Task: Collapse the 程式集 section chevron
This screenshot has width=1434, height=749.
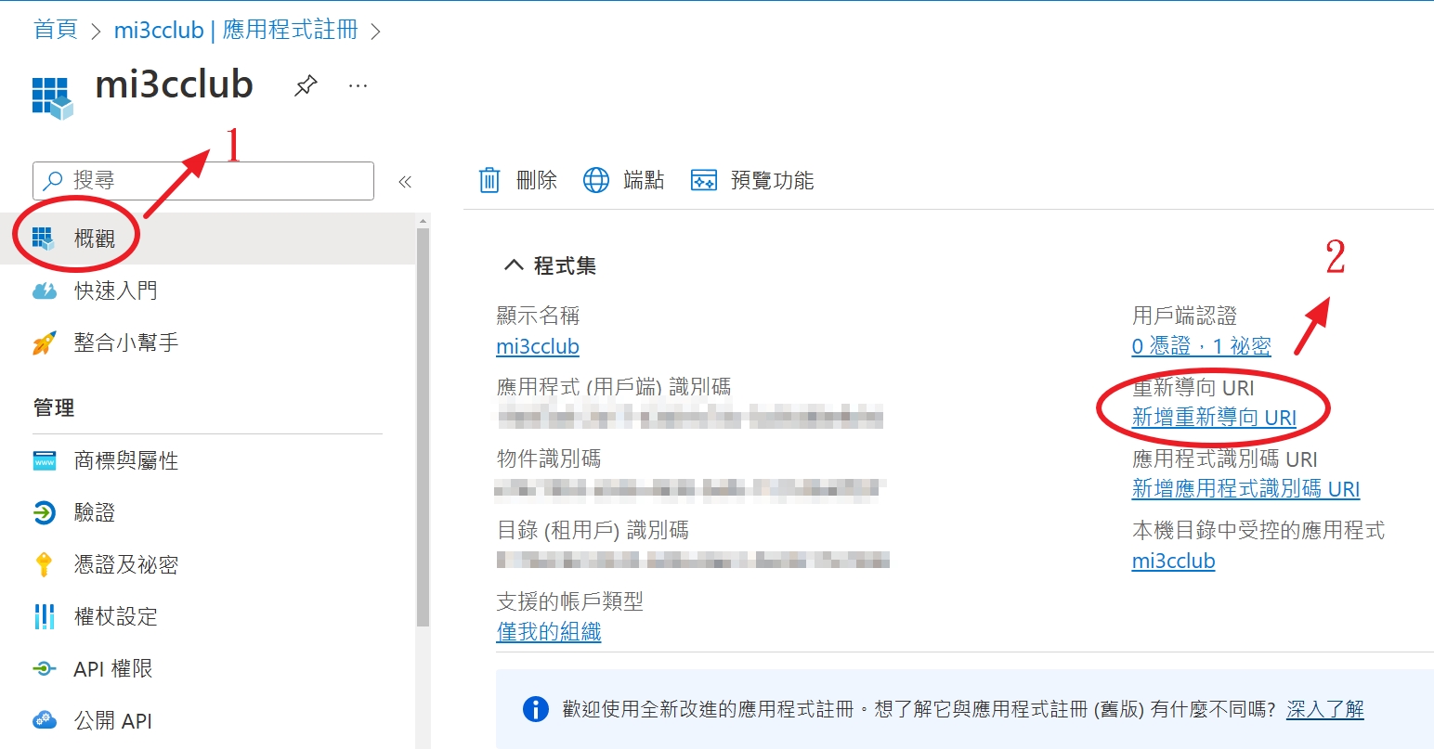Action: pos(514,265)
